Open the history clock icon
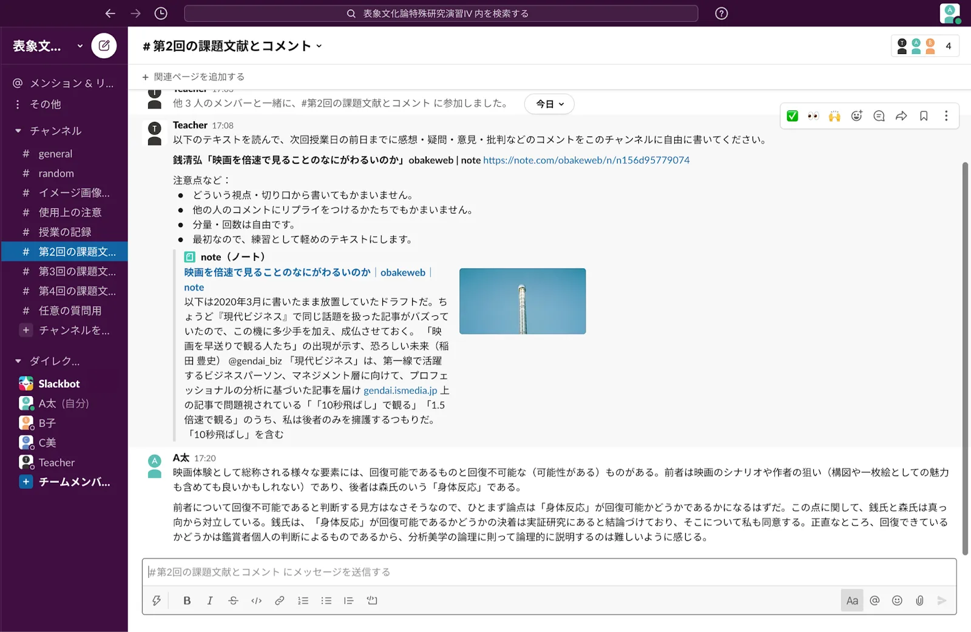This screenshot has width=971, height=632. (161, 13)
